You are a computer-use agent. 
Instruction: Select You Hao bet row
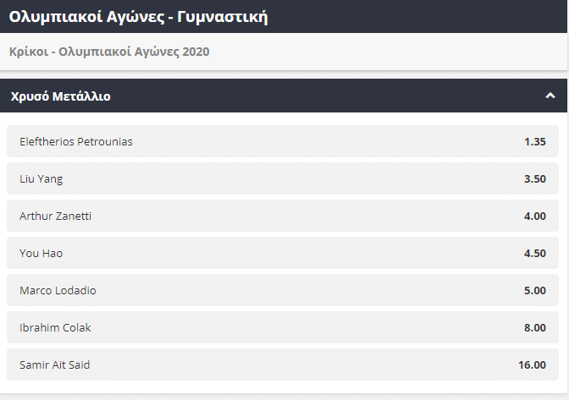(x=283, y=253)
